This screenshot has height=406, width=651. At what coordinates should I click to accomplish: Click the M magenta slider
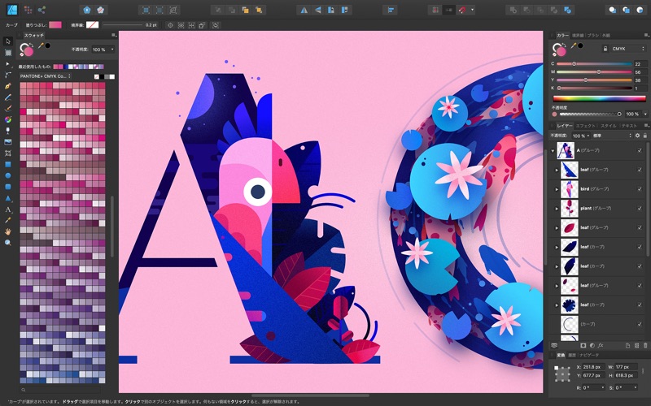(594, 72)
